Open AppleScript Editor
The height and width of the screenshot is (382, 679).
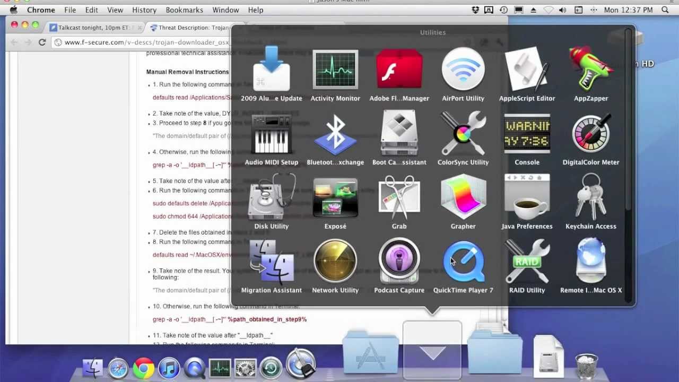pos(527,73)
